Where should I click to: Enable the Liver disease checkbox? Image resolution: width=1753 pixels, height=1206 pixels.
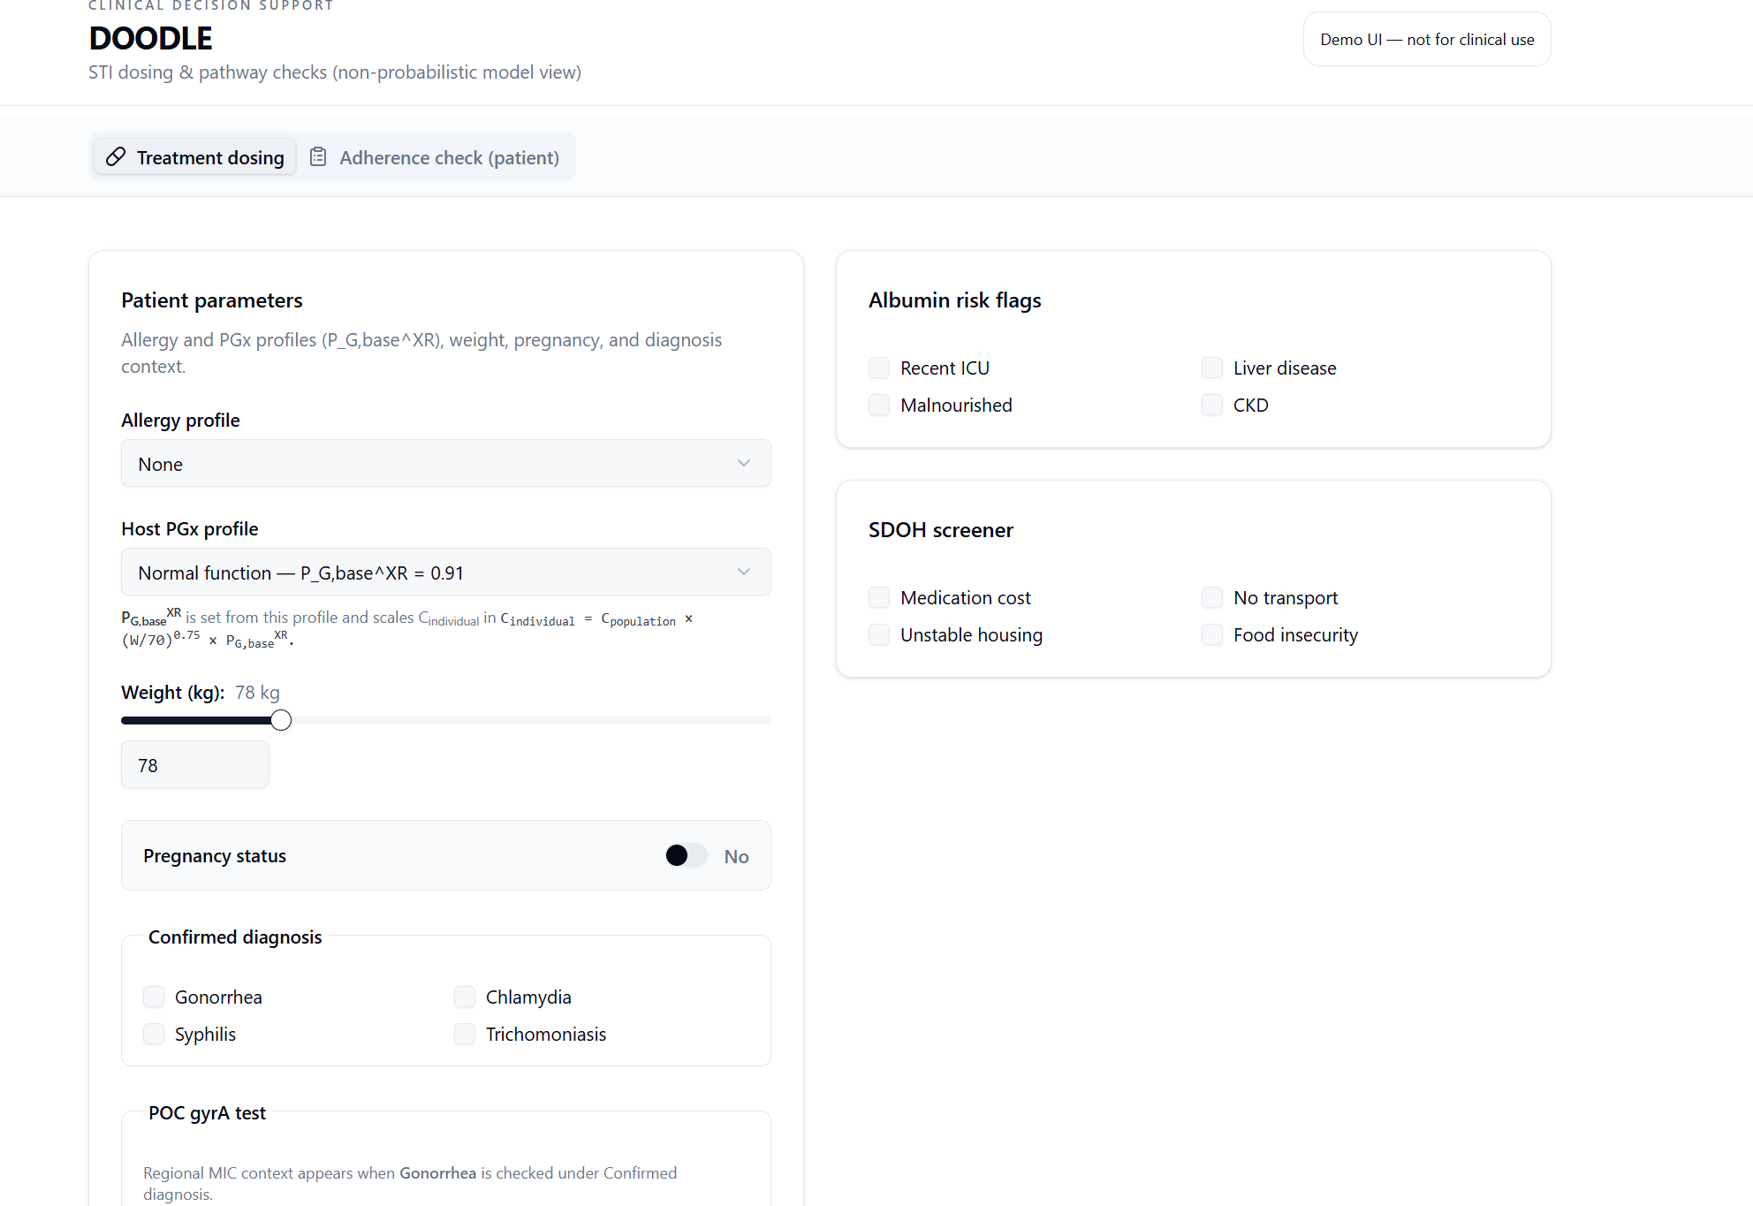(x=1212, y=368)
